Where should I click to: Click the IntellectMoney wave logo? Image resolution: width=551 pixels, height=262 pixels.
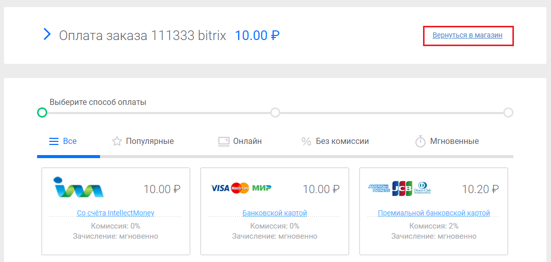pos(79,187)
